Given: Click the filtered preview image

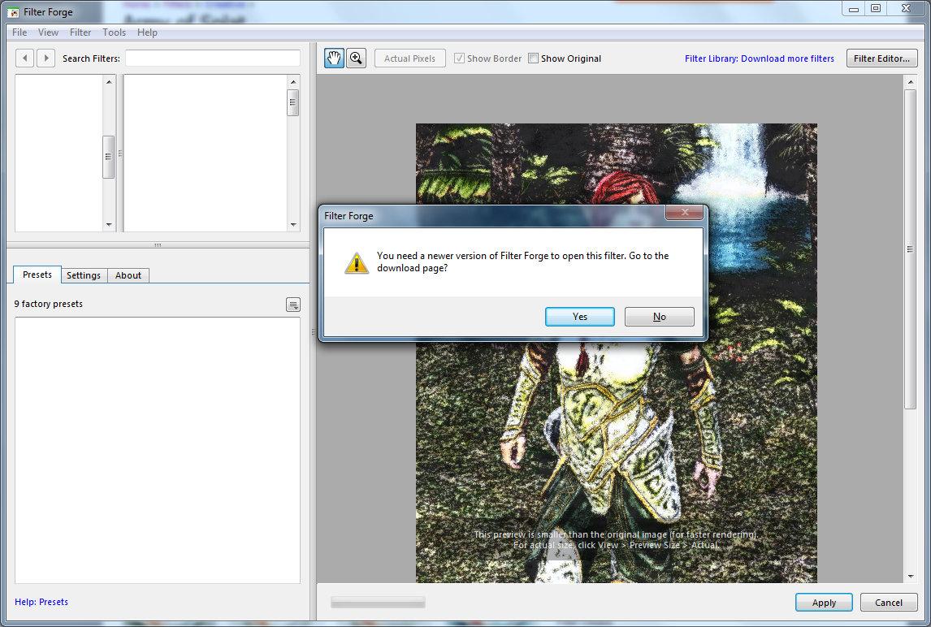Looking at the screenshot, I should pos(617,352).
